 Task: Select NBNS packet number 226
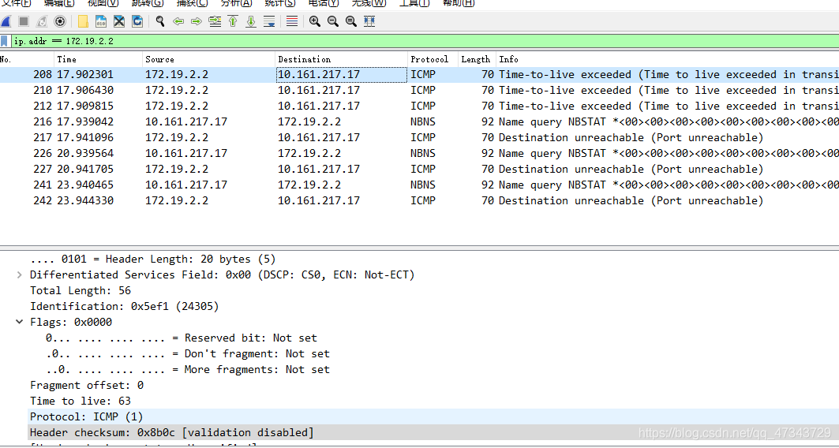coord(420,154)
